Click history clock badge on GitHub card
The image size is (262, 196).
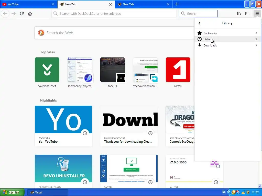coord(216,182)
